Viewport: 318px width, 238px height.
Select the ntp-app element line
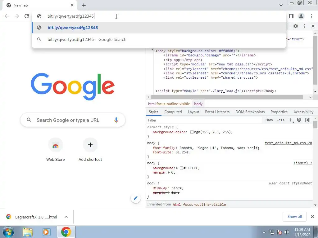click(x=183, y=60)
